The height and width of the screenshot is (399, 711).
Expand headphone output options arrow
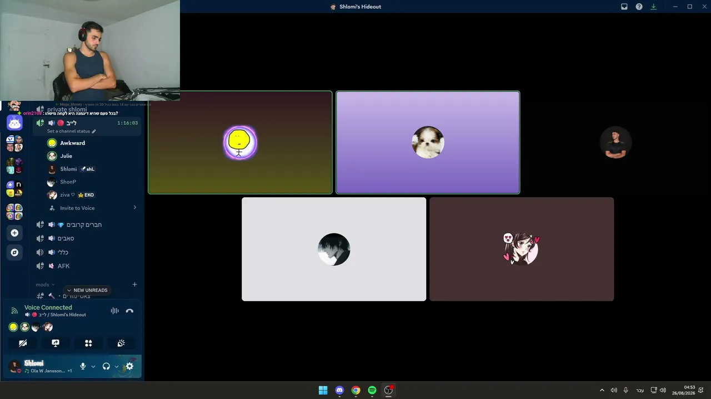tap(116, 366)
